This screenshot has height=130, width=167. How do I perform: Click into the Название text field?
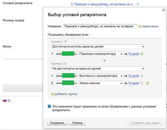point(100,26)
